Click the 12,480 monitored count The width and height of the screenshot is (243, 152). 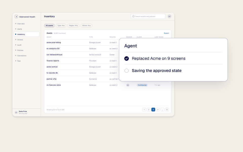click(59, 33)
